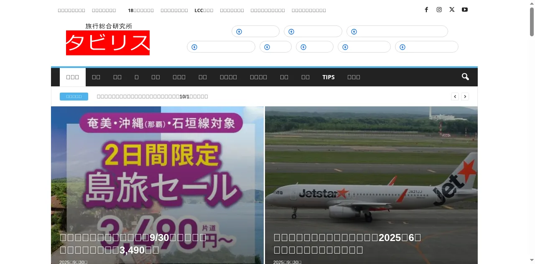The image size is (535, 264).
Task: Click the page vertical scrollbar thumb
Action: point(532,22)
